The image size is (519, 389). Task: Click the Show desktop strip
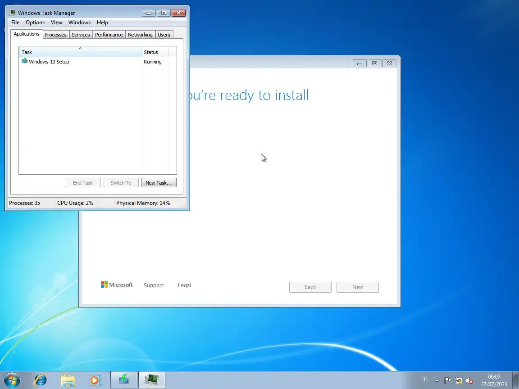point(516,380)
